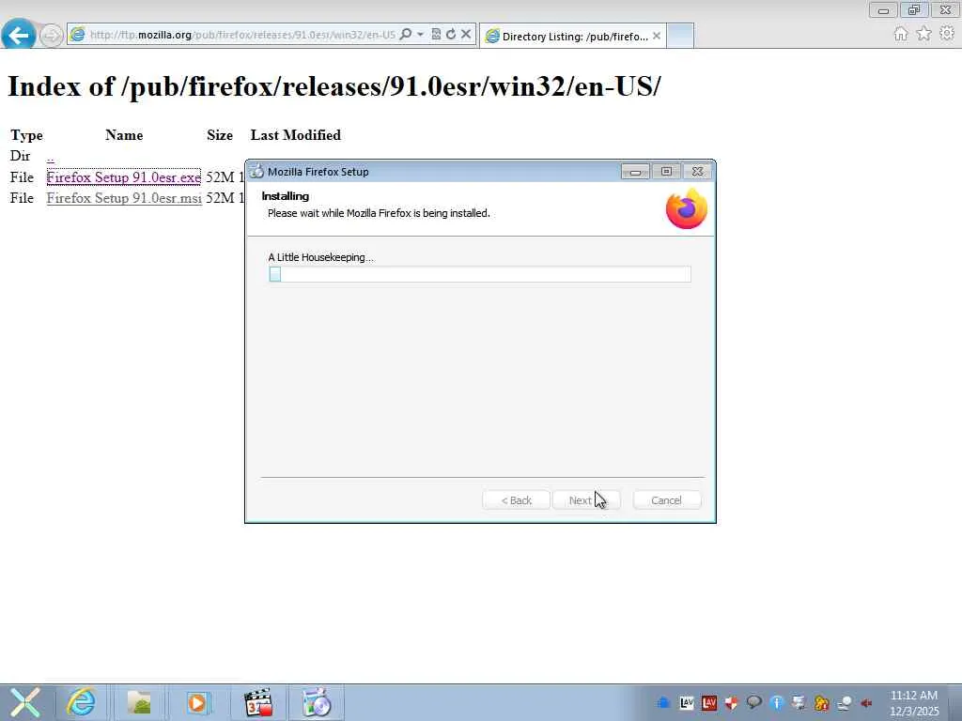
Task: Open the Media Player Classic clapperboard taskbar icon
Action: pos(257,702)
